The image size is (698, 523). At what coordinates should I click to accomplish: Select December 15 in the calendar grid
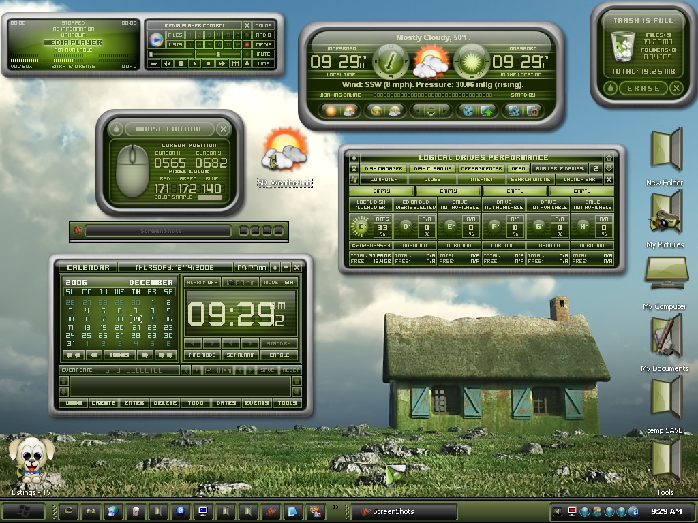(152, 319)
